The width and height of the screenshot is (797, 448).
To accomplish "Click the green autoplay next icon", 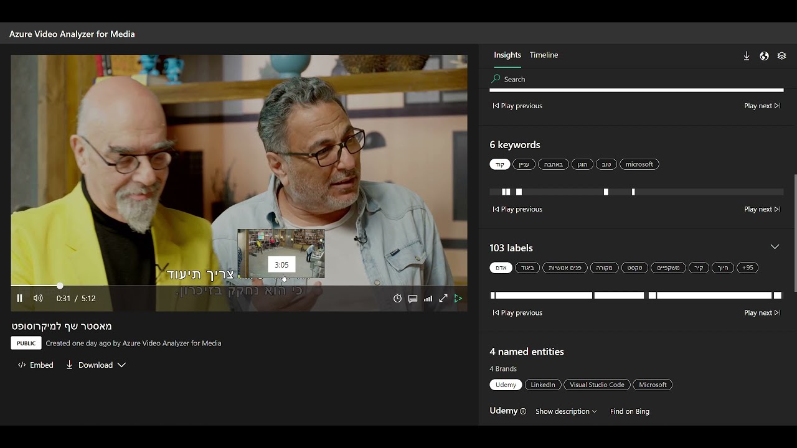I will (x=458, y=299).
